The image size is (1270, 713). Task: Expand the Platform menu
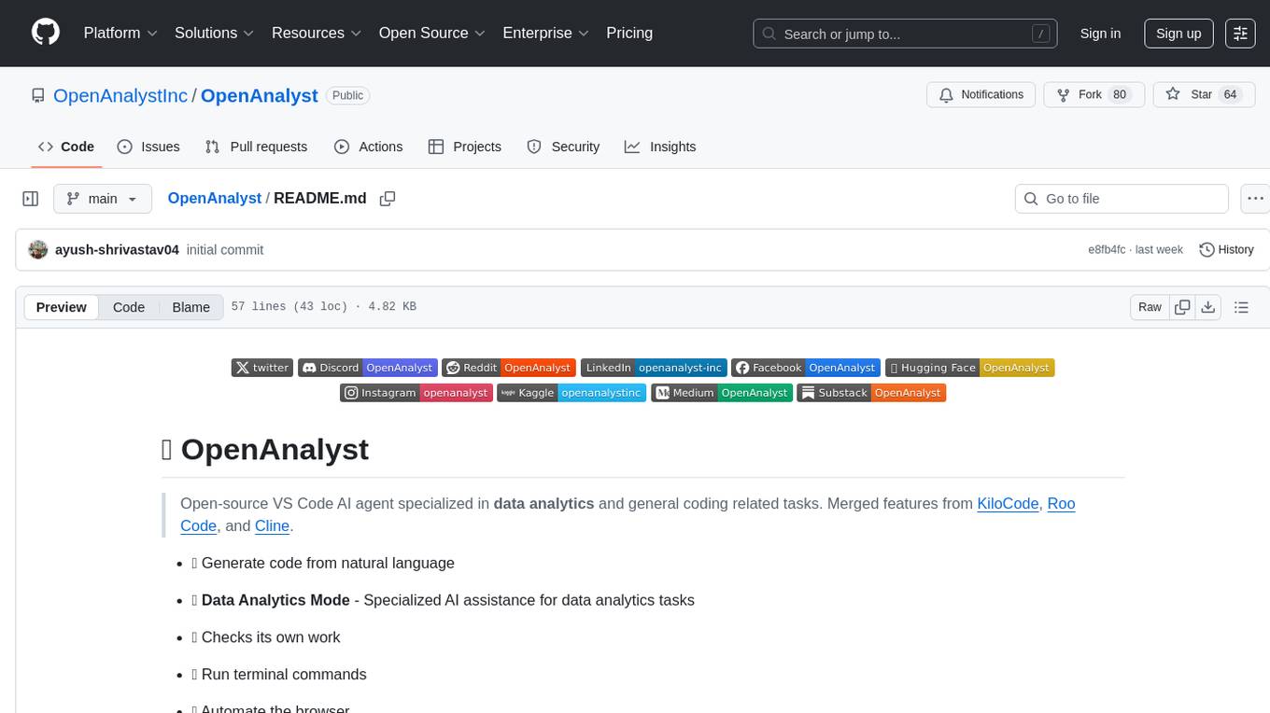click(120, 33)
